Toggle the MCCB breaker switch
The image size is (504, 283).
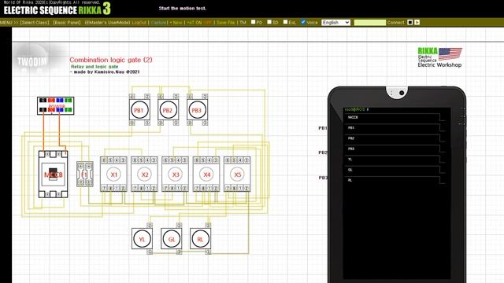pyautogui.click(x=53, y=175)
